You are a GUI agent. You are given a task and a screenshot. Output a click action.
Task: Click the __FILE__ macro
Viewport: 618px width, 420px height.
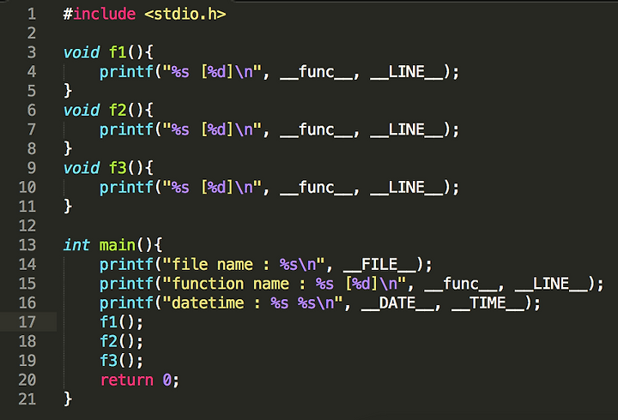coord(379,265)
